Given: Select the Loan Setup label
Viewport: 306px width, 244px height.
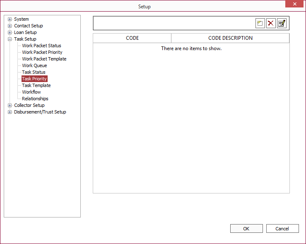Looking at the screenshot, I should [x=25, y=32].
